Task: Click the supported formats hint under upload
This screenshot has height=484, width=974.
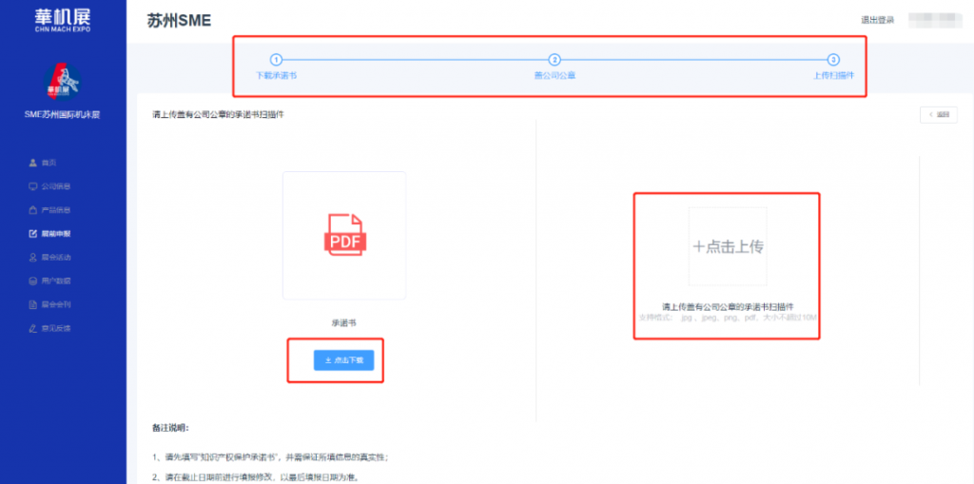Action: pyautogui.click(x=728, y=318)
